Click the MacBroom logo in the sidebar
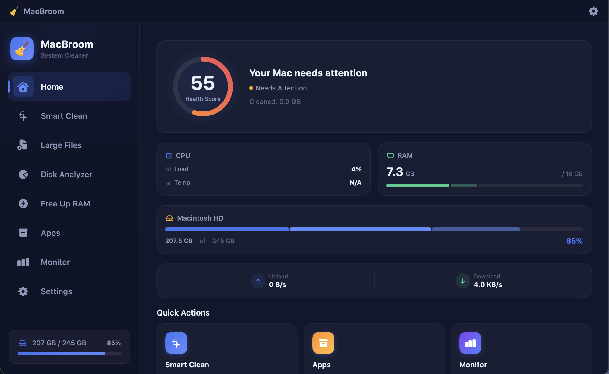 tap(22, 49)
